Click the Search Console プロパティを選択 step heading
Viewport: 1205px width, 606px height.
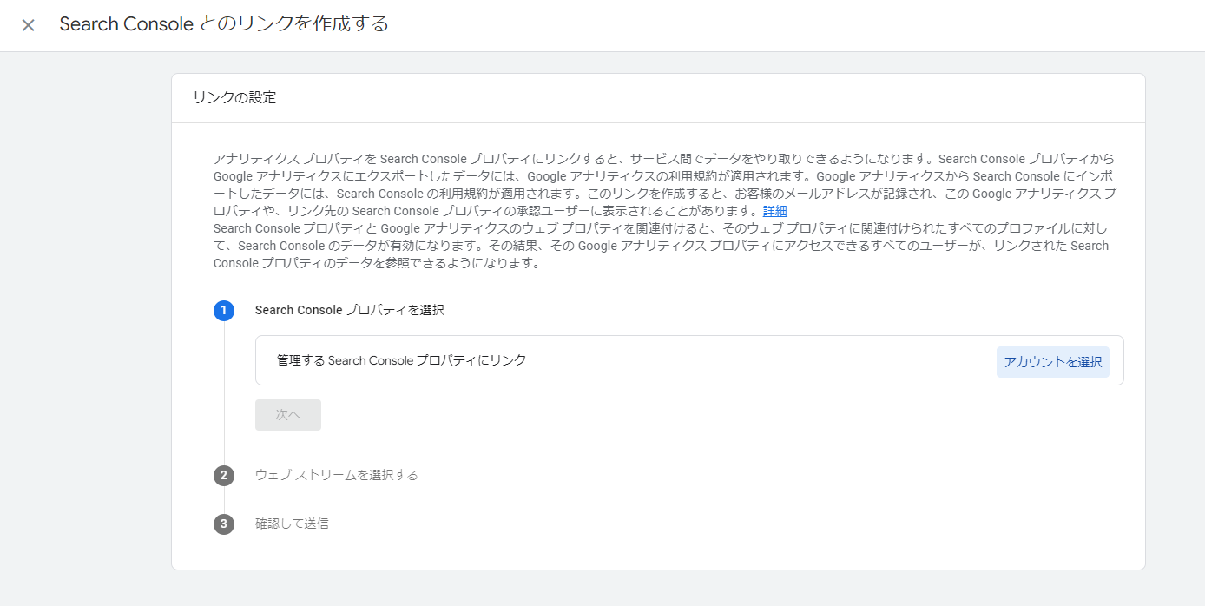click(x=350, y=310)
